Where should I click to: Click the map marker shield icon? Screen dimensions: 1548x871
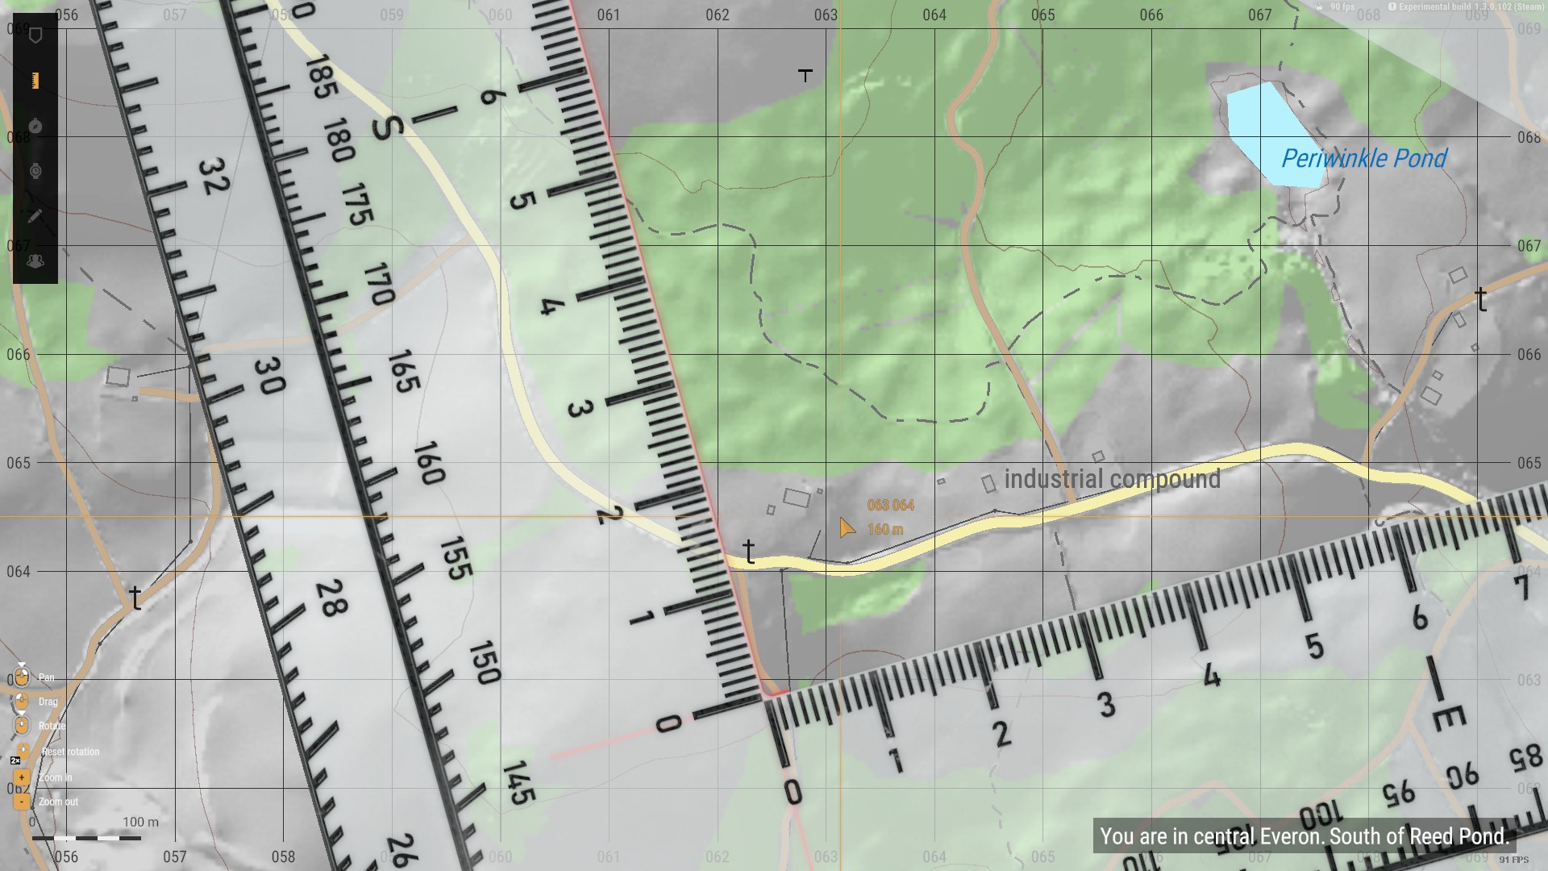[35, 35]
